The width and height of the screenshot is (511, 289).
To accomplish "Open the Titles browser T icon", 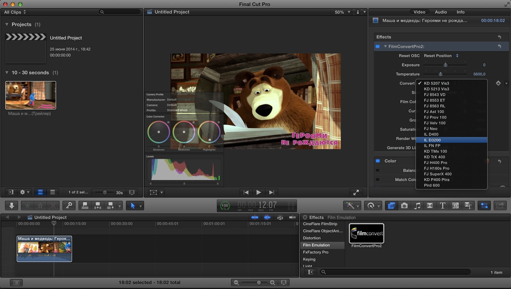I will (x=442, y=206).
